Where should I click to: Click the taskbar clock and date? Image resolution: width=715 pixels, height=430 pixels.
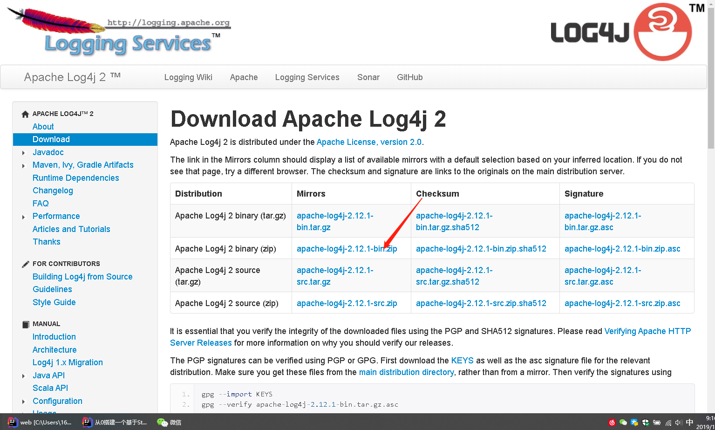(x=705, y=423)
